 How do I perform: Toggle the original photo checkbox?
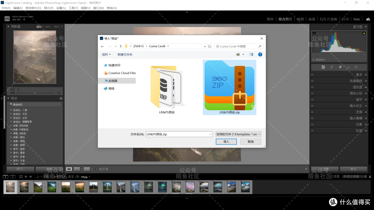[x=313, y=60]
